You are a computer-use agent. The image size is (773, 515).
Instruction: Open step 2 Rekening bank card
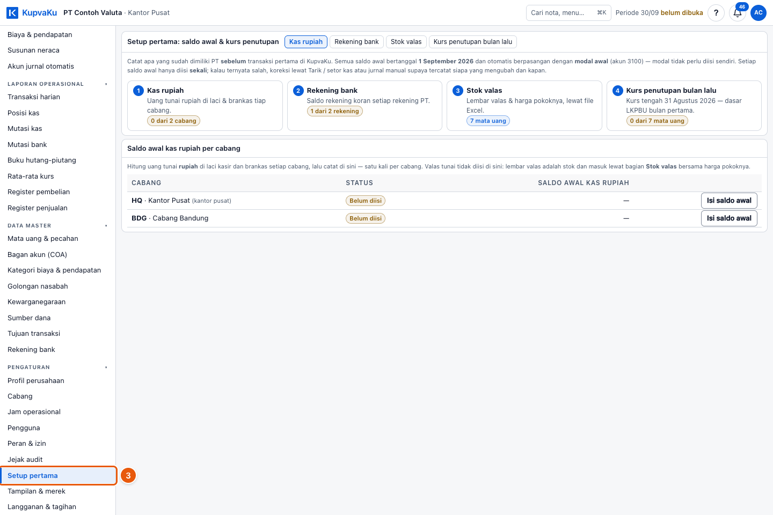[x=364, y=106]
